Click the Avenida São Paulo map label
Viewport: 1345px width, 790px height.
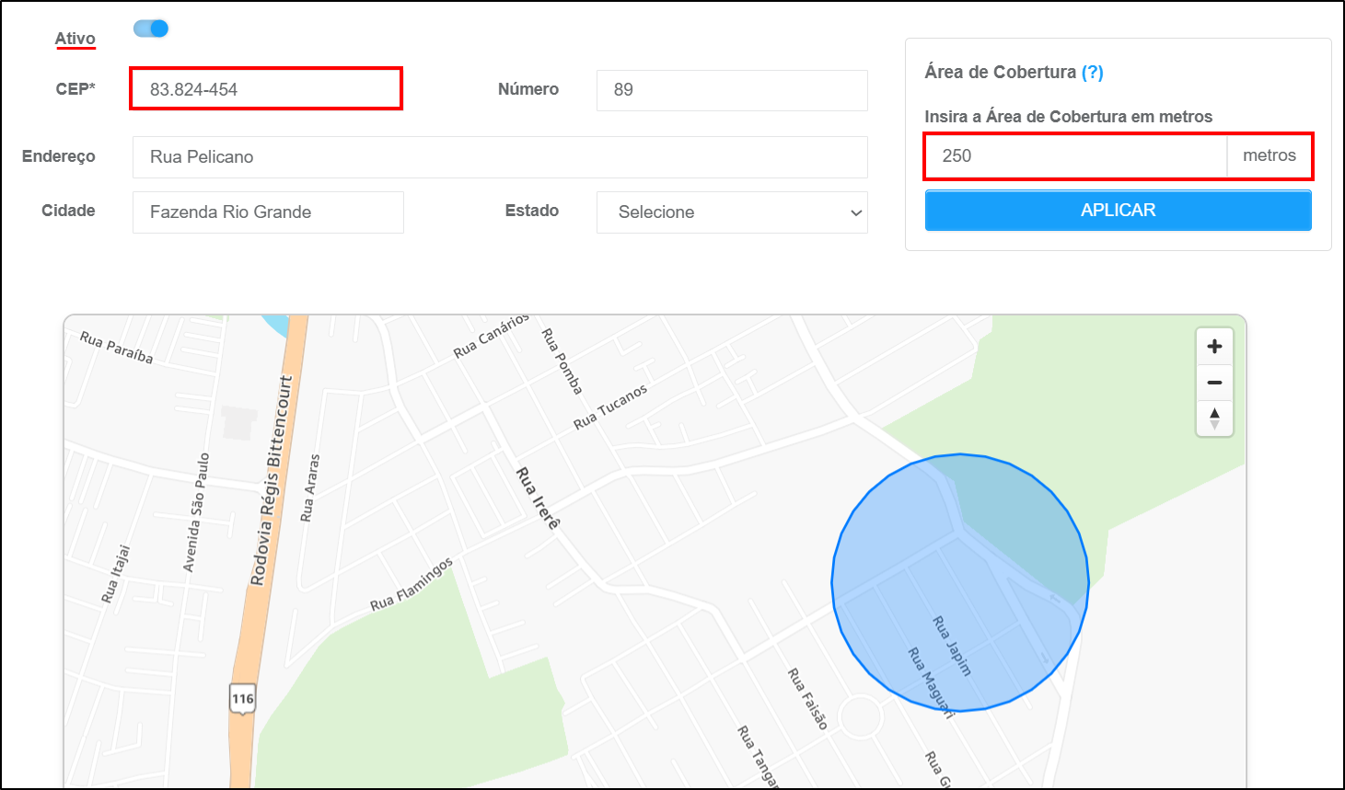[197, 512]
